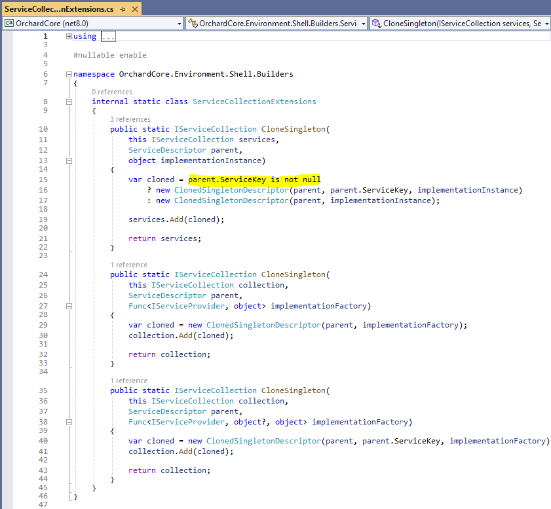551x509 pixels.
Task: Click 'collection.Add(cloned);' on line 30
Action: point(181,335)
